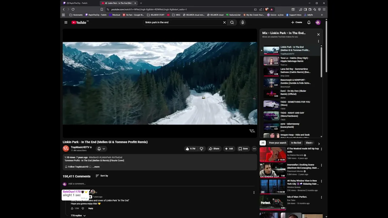Start voice search with the microphone
The image size is (388, 218).
coord(242,22)
